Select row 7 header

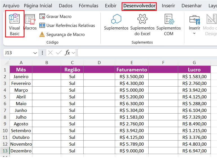[5, 110]
